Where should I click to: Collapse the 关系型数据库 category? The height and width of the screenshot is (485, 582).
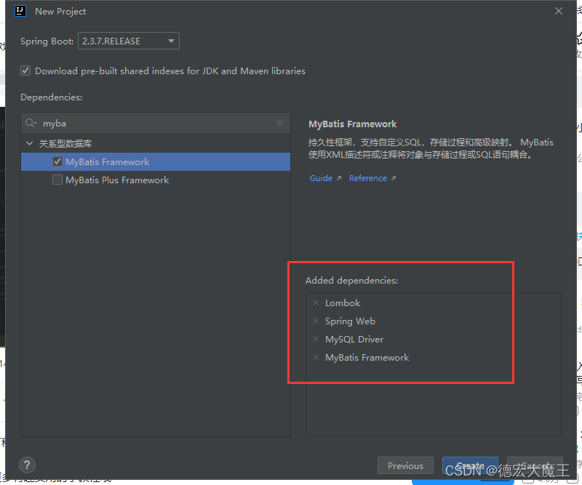click(29, 143)
